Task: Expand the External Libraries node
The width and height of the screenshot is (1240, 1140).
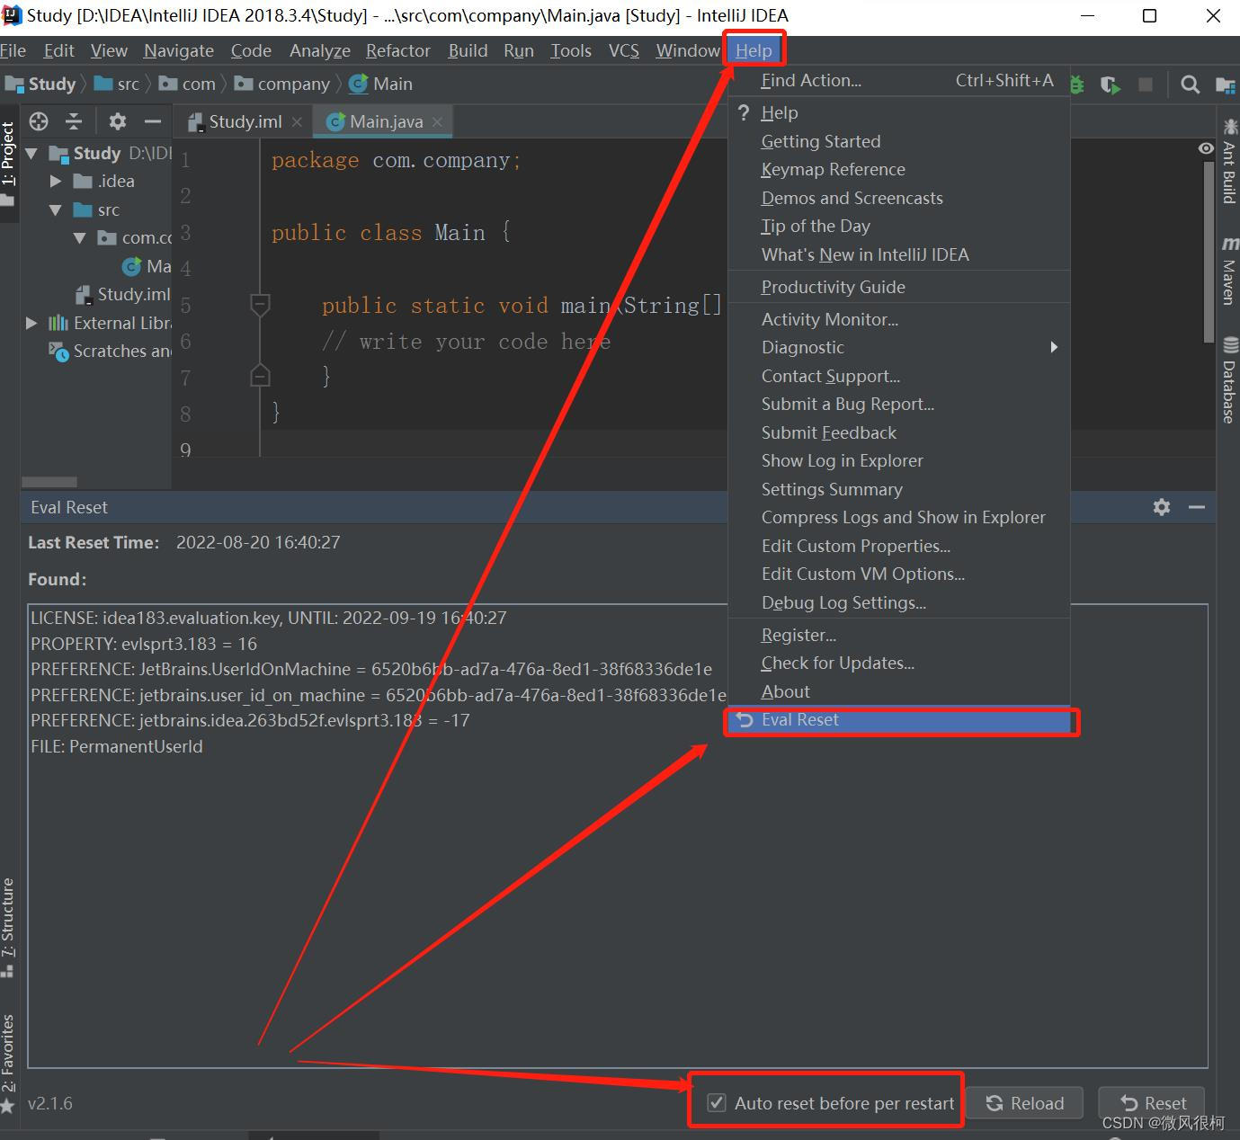Action: click(x=31, y=323)
